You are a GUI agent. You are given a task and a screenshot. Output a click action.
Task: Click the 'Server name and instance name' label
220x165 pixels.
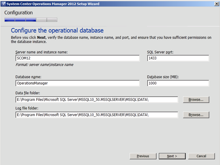point(41,52)
